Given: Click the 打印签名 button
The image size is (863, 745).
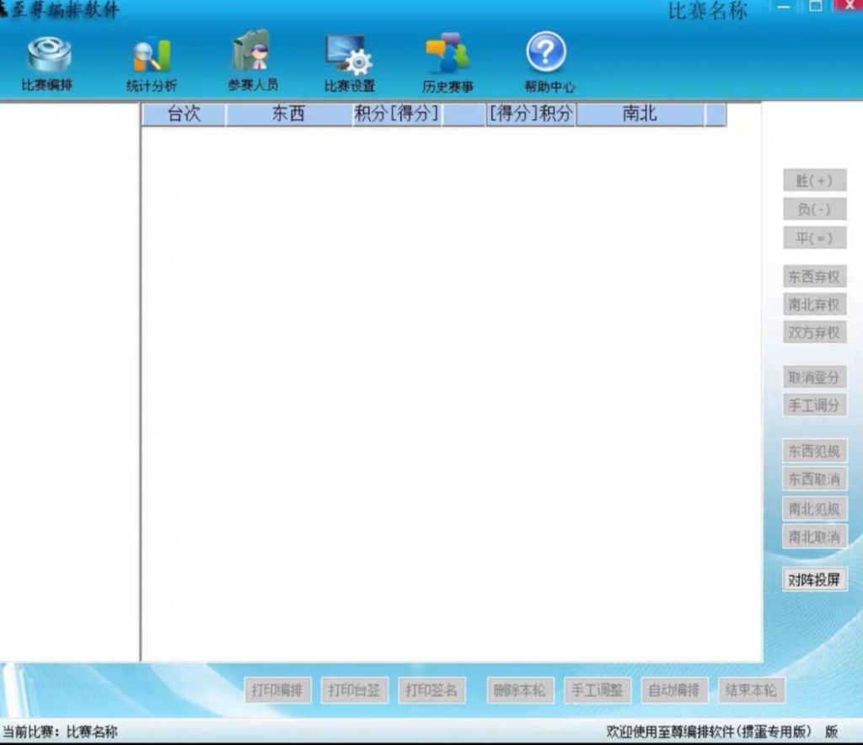Looking at the screenshot, I should 431,690.
